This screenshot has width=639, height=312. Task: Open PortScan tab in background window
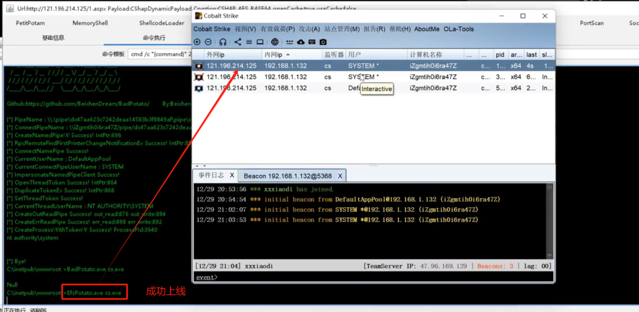592,23
